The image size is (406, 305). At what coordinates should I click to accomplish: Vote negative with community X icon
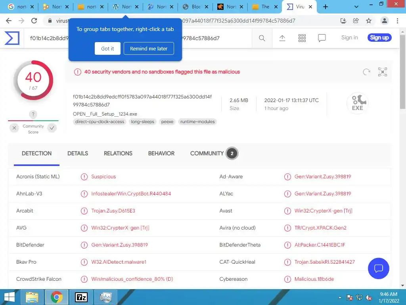[x=14, y=128]
